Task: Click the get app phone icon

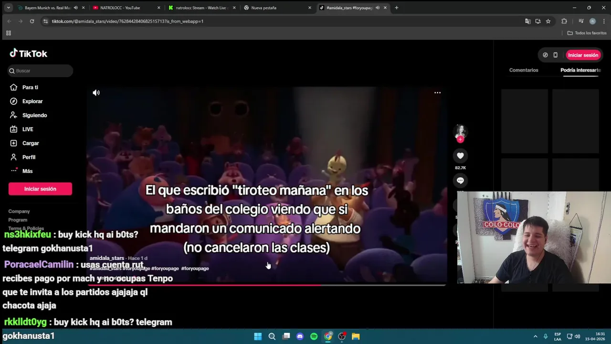Action: coord(555,55)
